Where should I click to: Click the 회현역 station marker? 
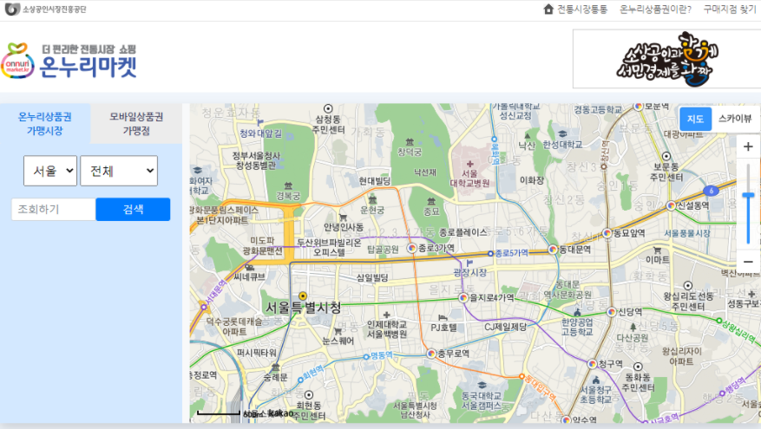300,380
